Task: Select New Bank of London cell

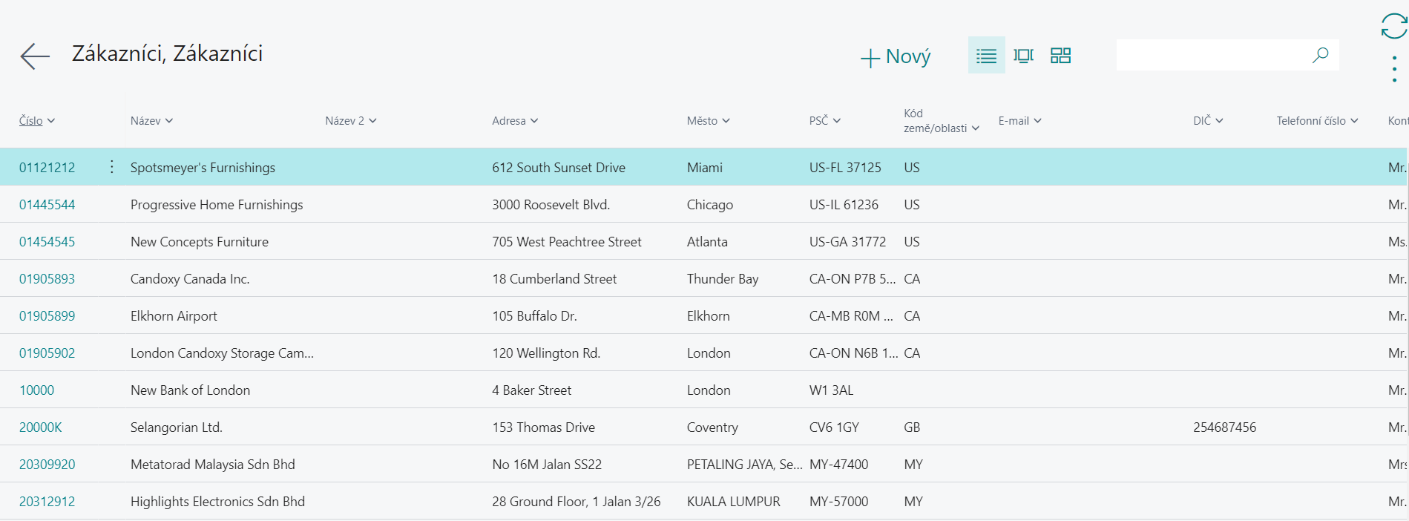Action: [x=190, y=390]
